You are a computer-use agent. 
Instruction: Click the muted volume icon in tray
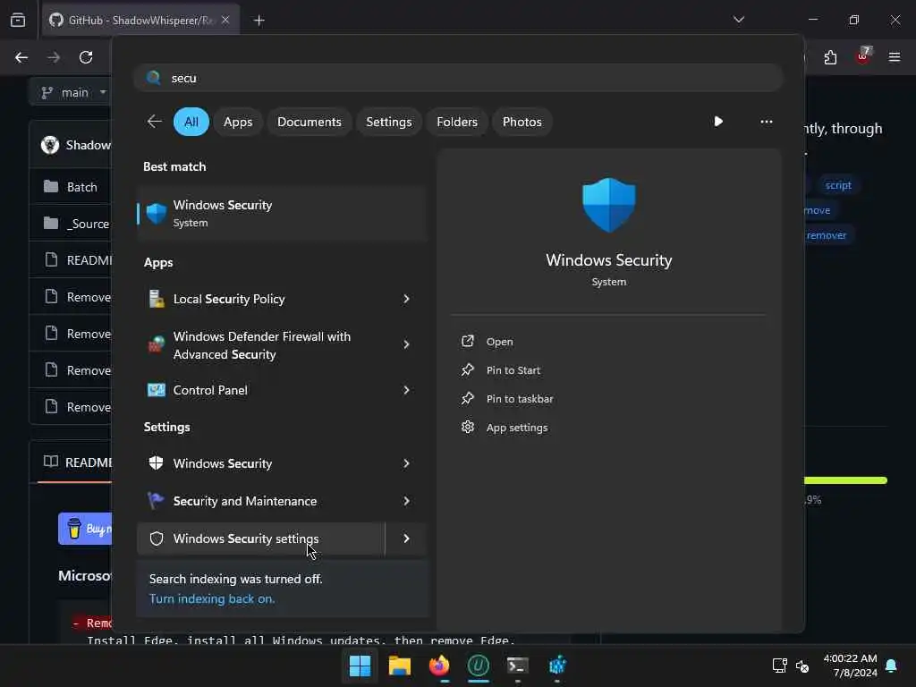click(802, 666)
